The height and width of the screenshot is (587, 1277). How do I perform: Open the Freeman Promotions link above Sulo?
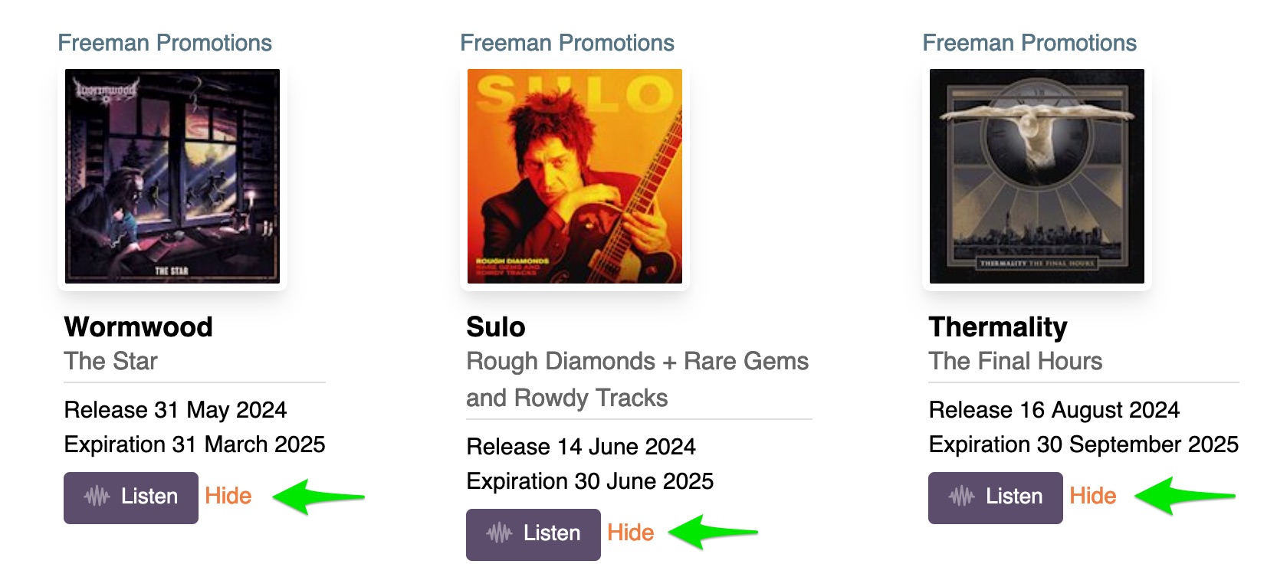click(x=567, y=43)
